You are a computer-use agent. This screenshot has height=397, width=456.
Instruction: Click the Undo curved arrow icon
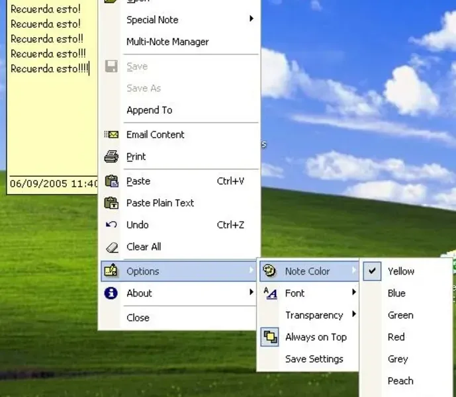pyautogui.click(x=111, y=224)
